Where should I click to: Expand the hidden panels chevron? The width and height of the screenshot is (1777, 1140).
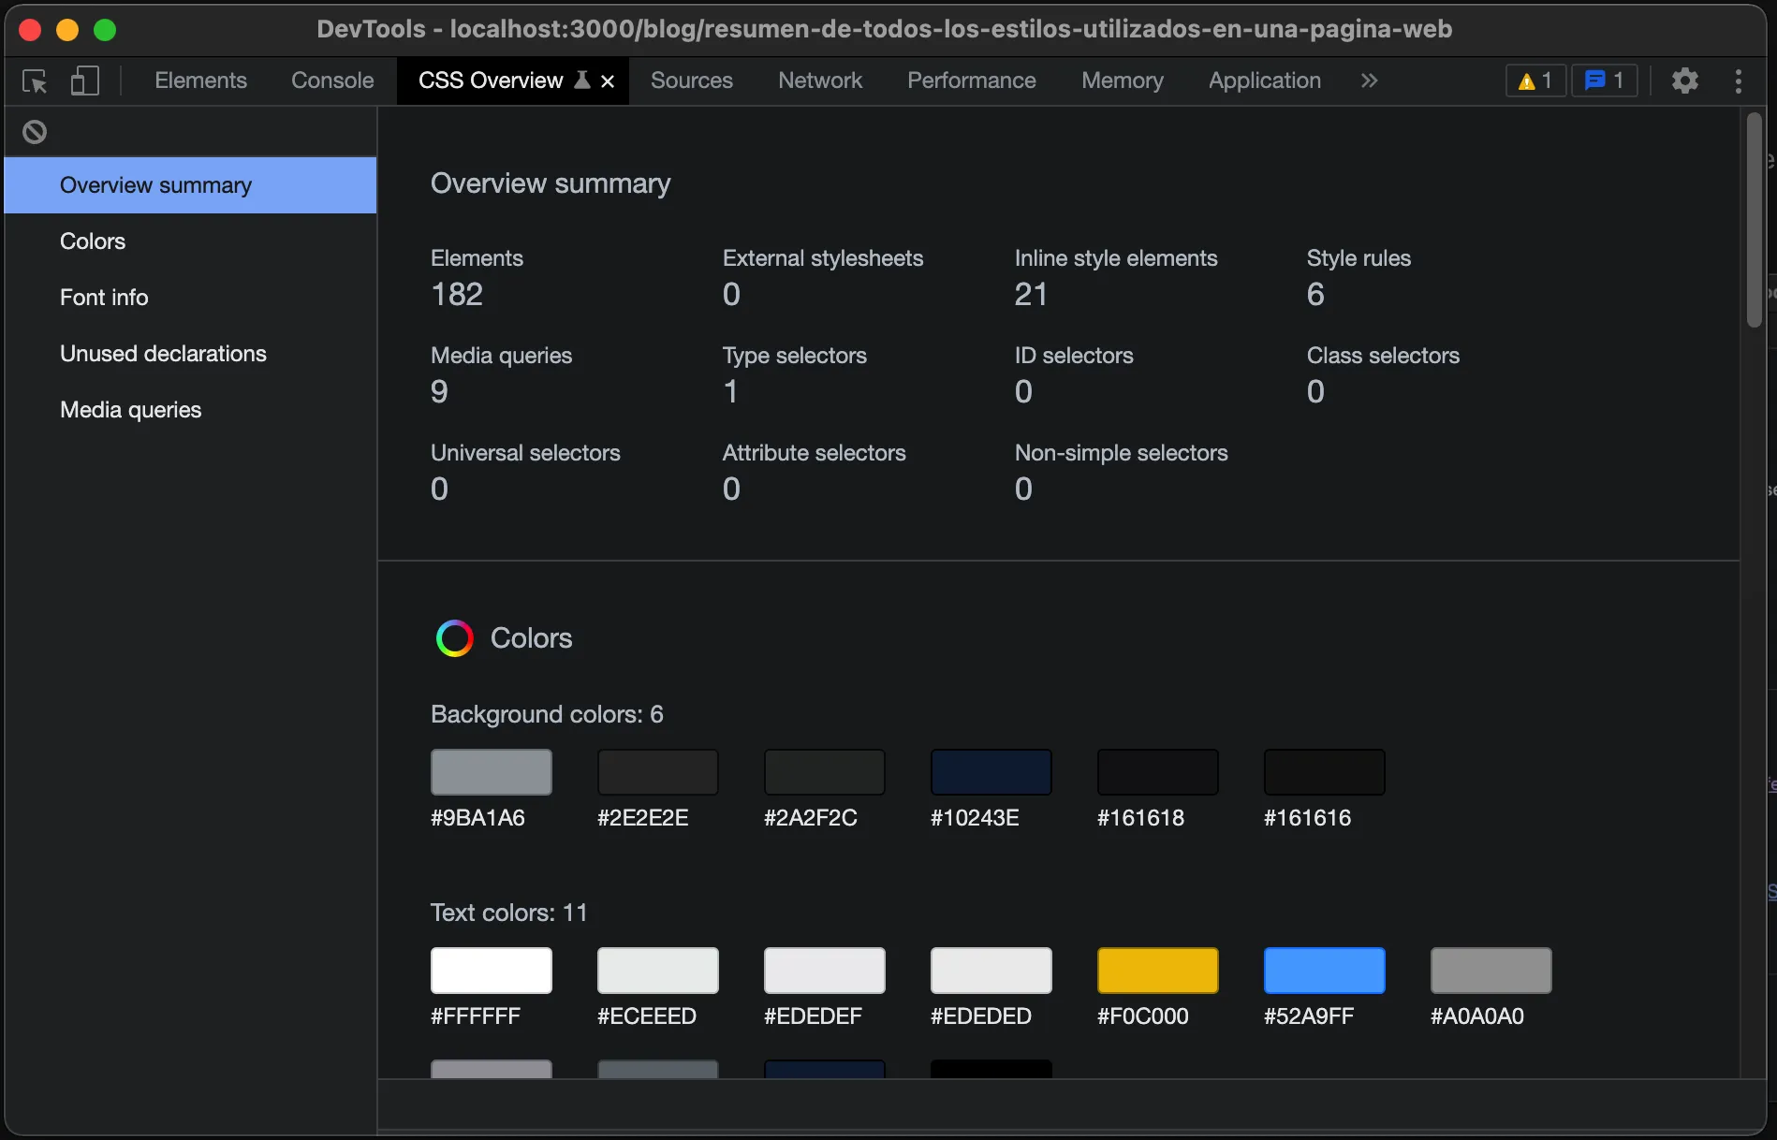pos(1369,80)
